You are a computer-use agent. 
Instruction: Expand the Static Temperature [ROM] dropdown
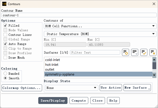point(100,34)
